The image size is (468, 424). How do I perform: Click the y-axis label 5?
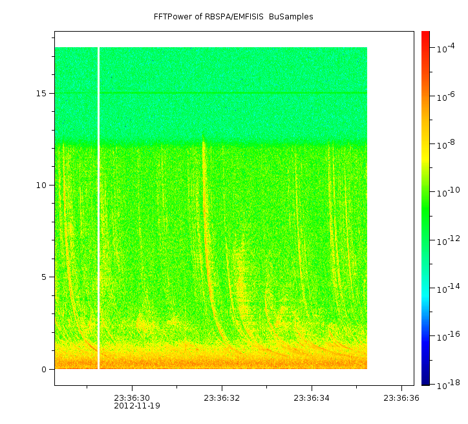click(44, 277)
